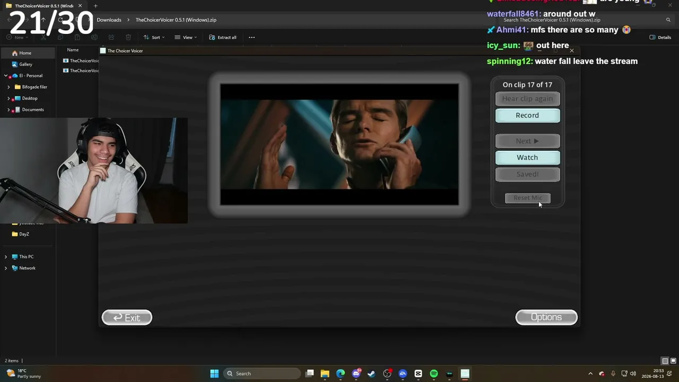
Task: Close the TheChoicerVoicer Explorer tab
Action: coord(80,6)
